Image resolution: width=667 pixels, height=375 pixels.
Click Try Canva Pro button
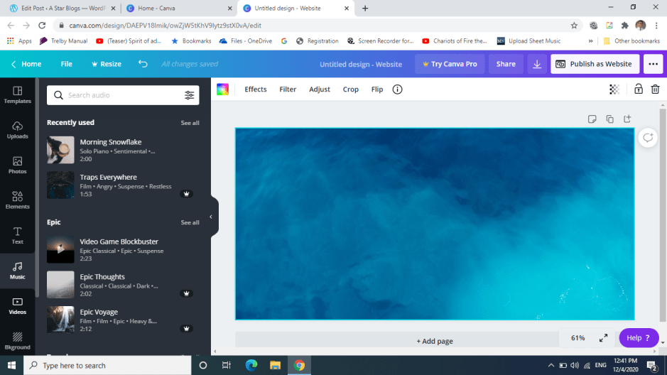[x=450, y=64]
